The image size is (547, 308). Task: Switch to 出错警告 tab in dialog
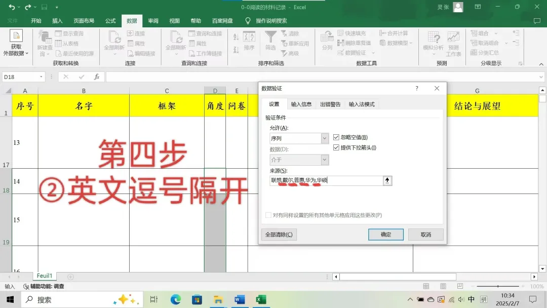[330, 104]
